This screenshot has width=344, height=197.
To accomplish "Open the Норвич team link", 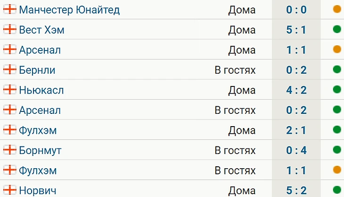I will (38, 190).
